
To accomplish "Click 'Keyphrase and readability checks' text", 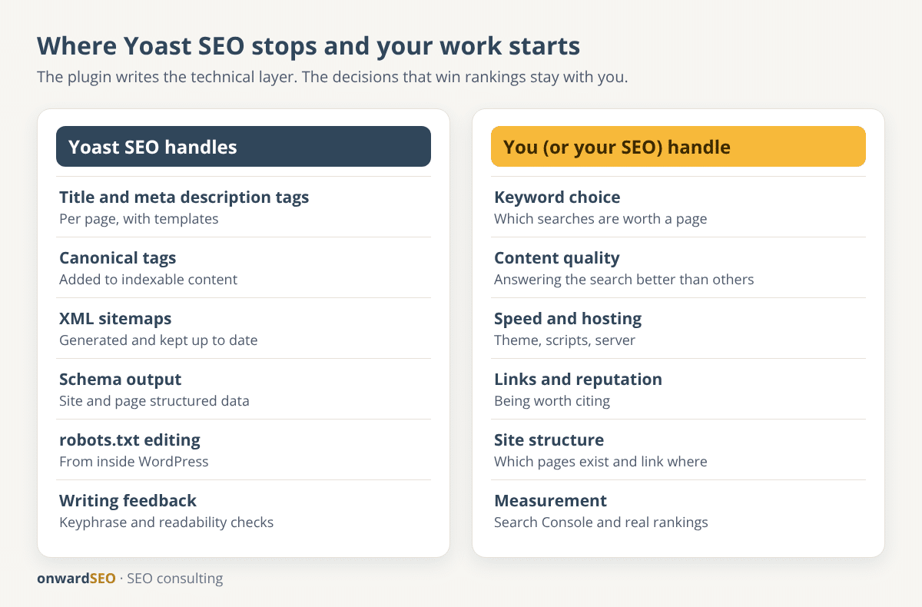I will (x=167, y=522).
